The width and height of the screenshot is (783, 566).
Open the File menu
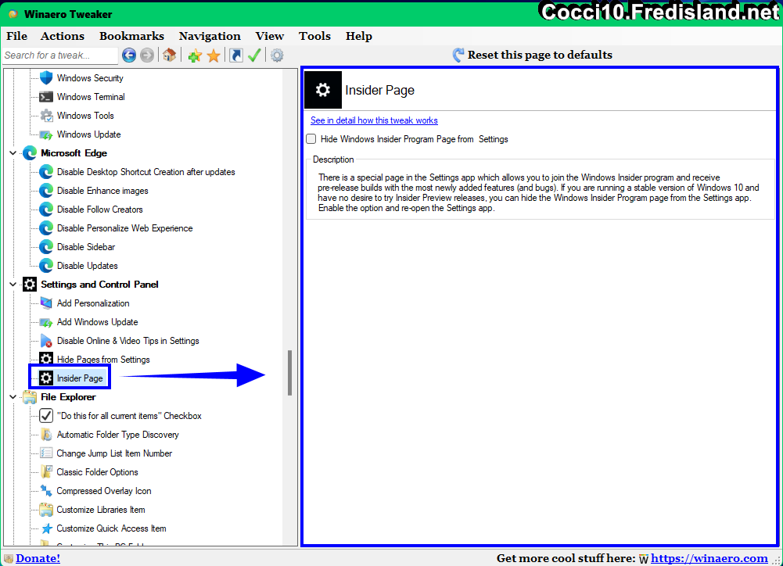17,36
